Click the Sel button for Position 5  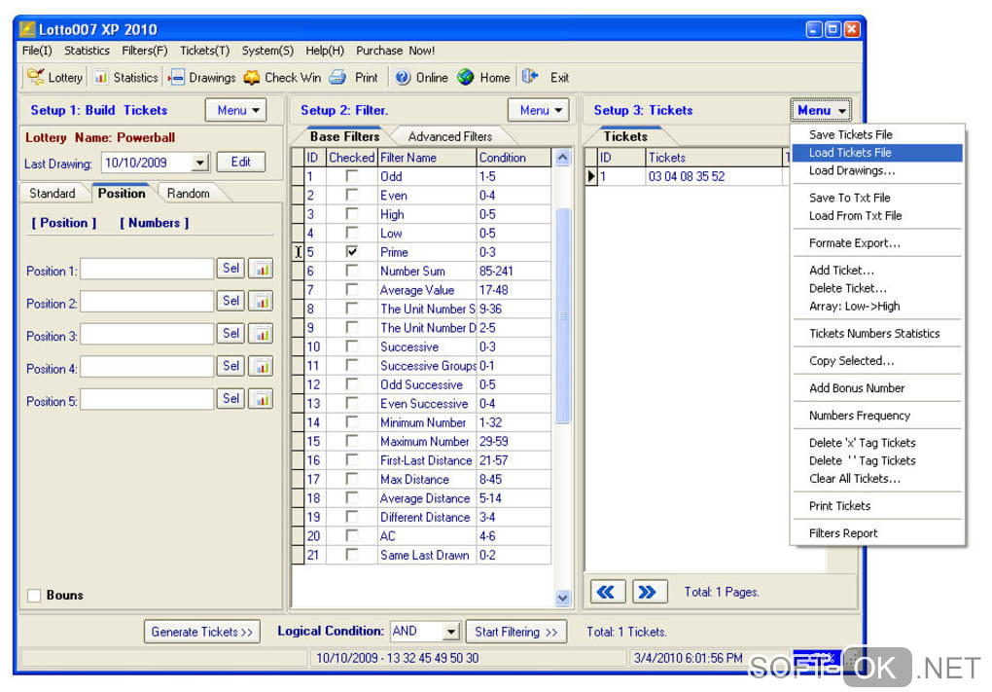pyautogui.click(x=230, y=399)
